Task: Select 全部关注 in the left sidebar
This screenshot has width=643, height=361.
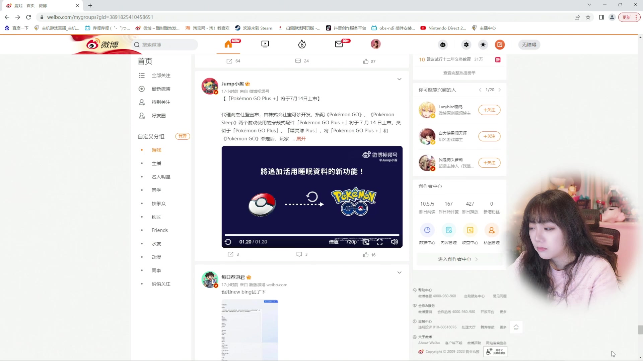Action: (161, 76)
